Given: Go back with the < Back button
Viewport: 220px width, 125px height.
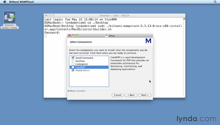Looking at the screenshot, I should pos(131,95).
